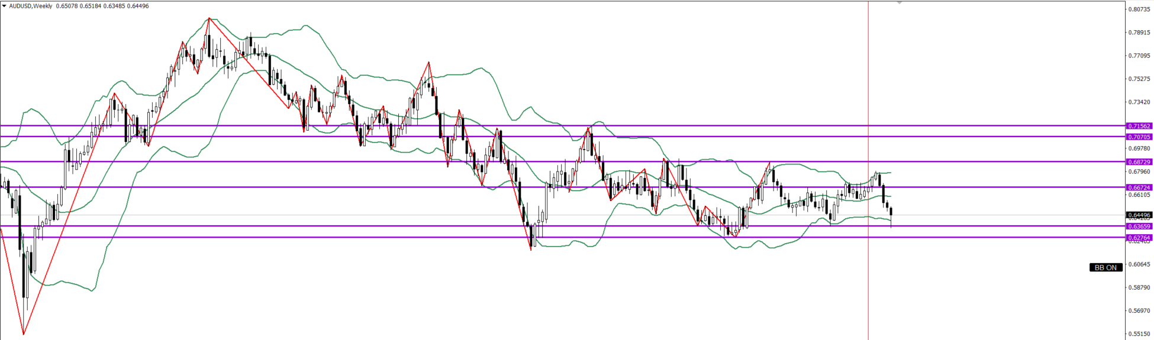The height and width of the screenshot is (340, 1154).
Task: Click the 0.75275 tick on price axis
Action: coord(1139,79)
